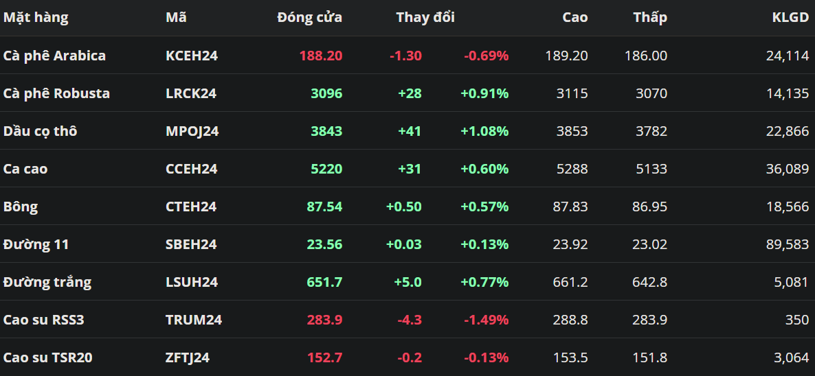Select the Dầu cọ thô commodity
Image resolution: width=815 pixels, height=376 pixels.
tap(40, 131)
